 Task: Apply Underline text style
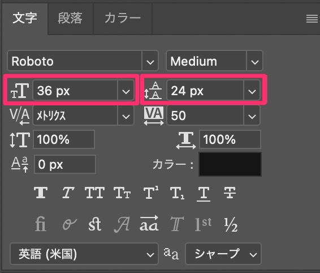pyautogui.click(x=204, y=194)
